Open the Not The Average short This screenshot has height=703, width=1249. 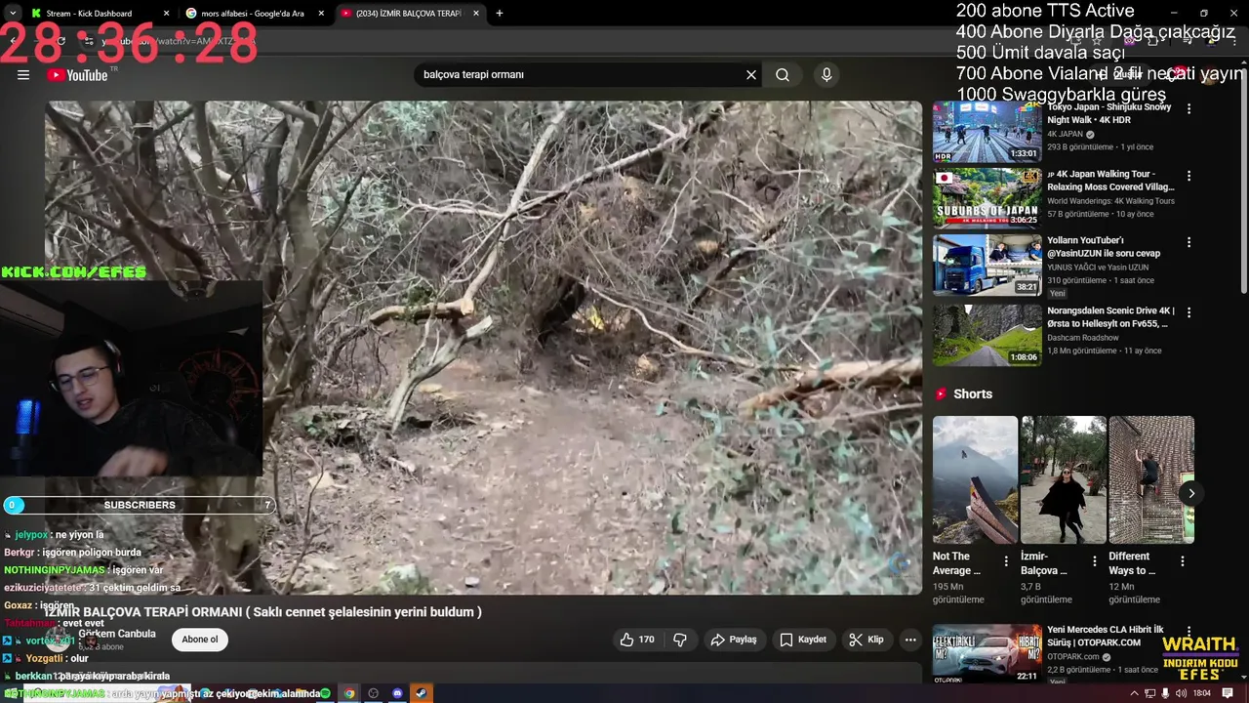click(x=975, y=479)
